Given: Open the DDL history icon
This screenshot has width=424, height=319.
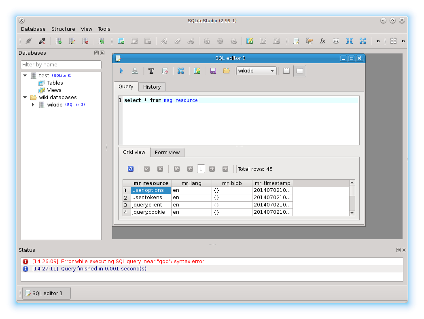Looking at the screenshot, I should (x=310, y=41).
